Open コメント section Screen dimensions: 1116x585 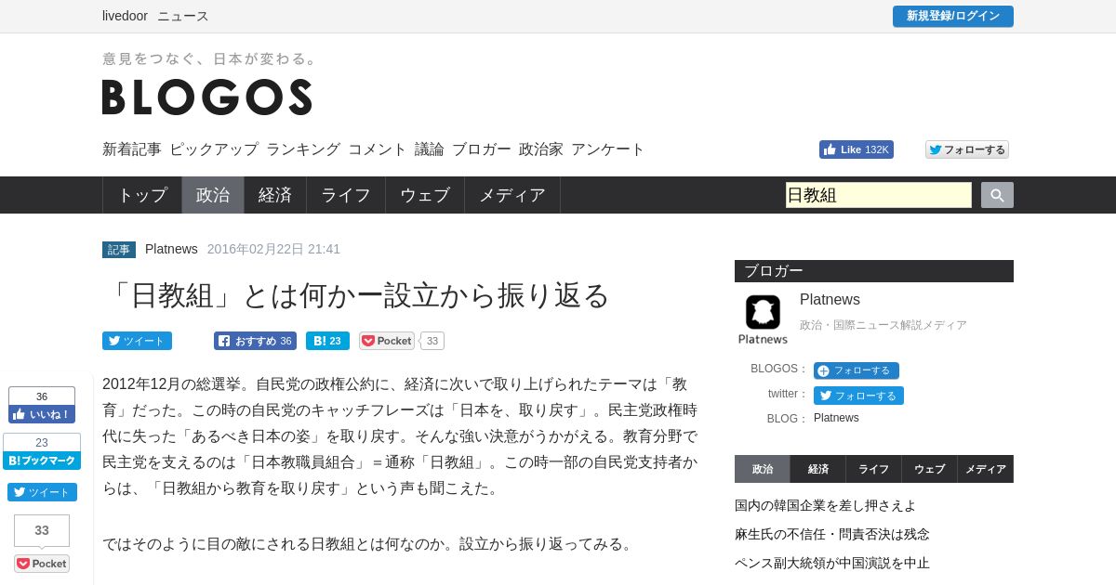[x=378, y=149]
